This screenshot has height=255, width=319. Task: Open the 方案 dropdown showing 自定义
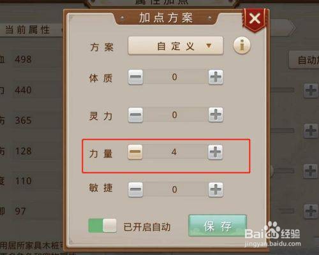coord(175,46)
